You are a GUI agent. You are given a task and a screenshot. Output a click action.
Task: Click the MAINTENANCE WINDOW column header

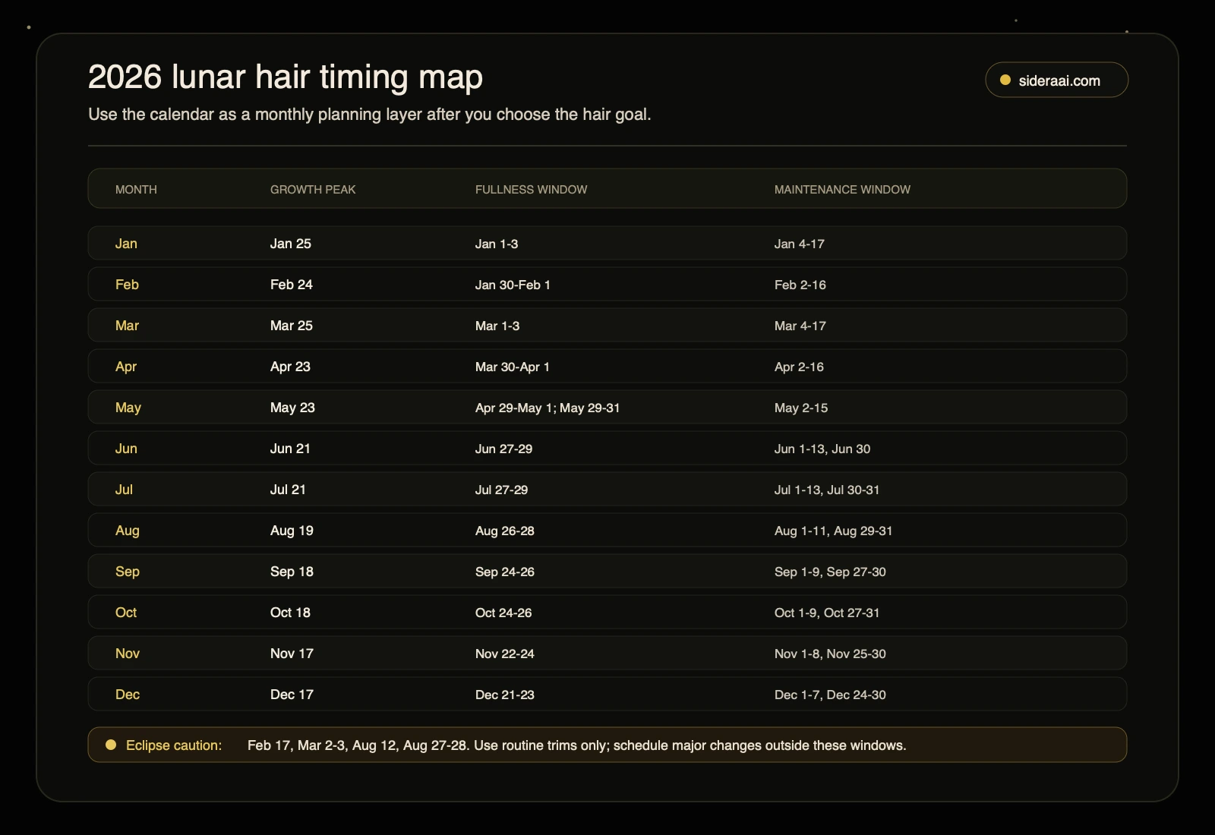click(x=842, y=189)
